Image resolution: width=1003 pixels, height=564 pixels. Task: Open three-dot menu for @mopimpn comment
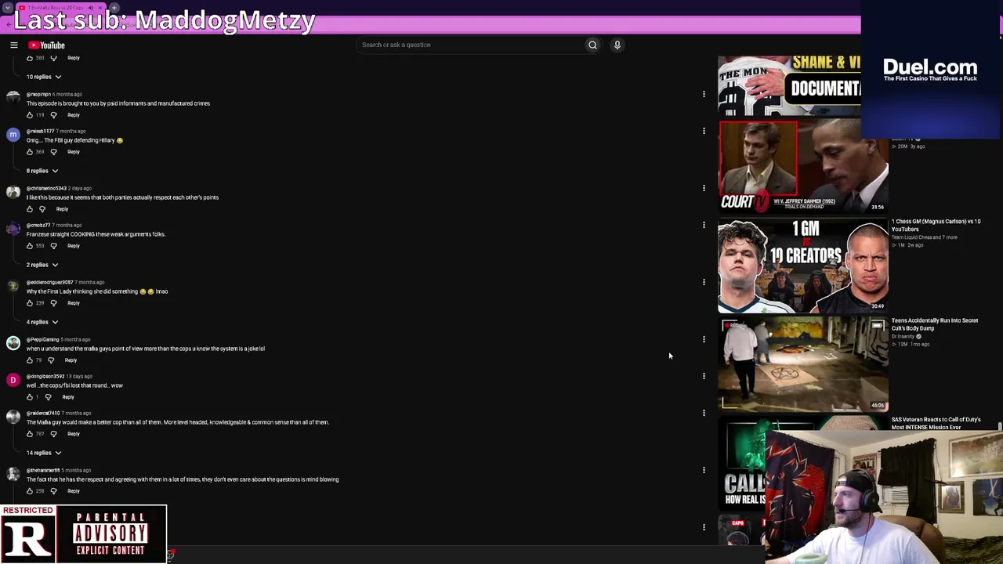point(704,94)
